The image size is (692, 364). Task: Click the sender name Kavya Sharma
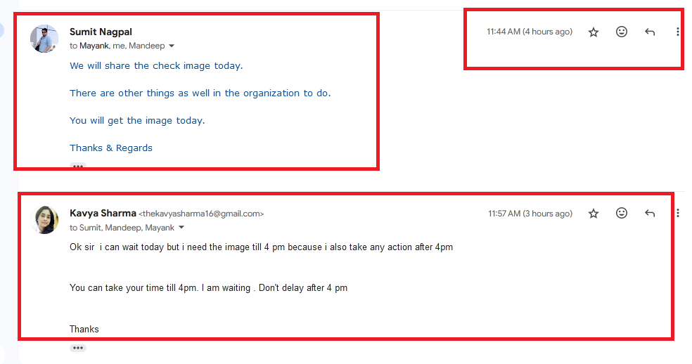[103, 213]
